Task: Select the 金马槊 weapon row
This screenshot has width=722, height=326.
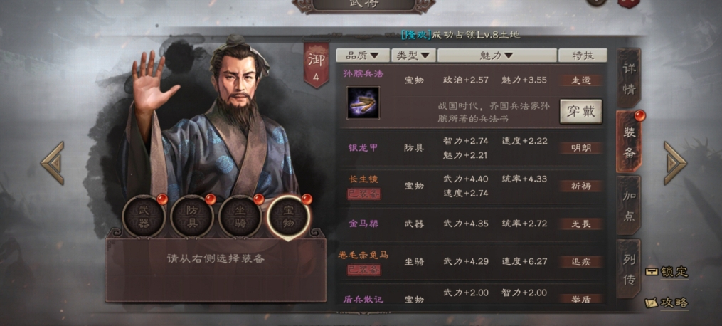Action: (x=472, y=224)
